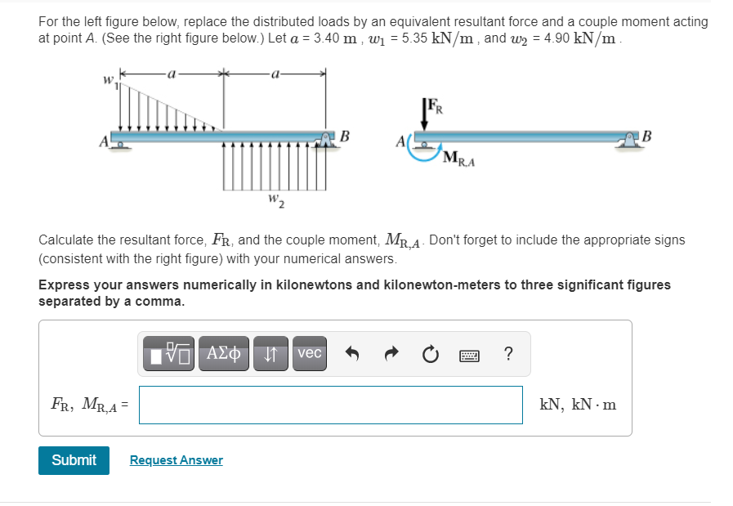Select the subscript superscript arrows icon
The image size is (733, 506).
tap(270, 353)
